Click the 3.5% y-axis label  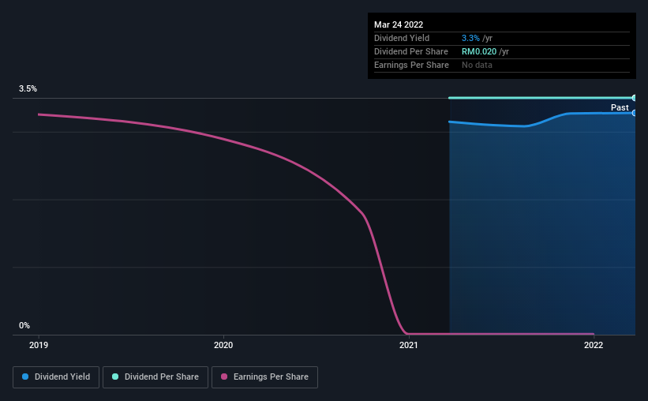pos(28,88)
